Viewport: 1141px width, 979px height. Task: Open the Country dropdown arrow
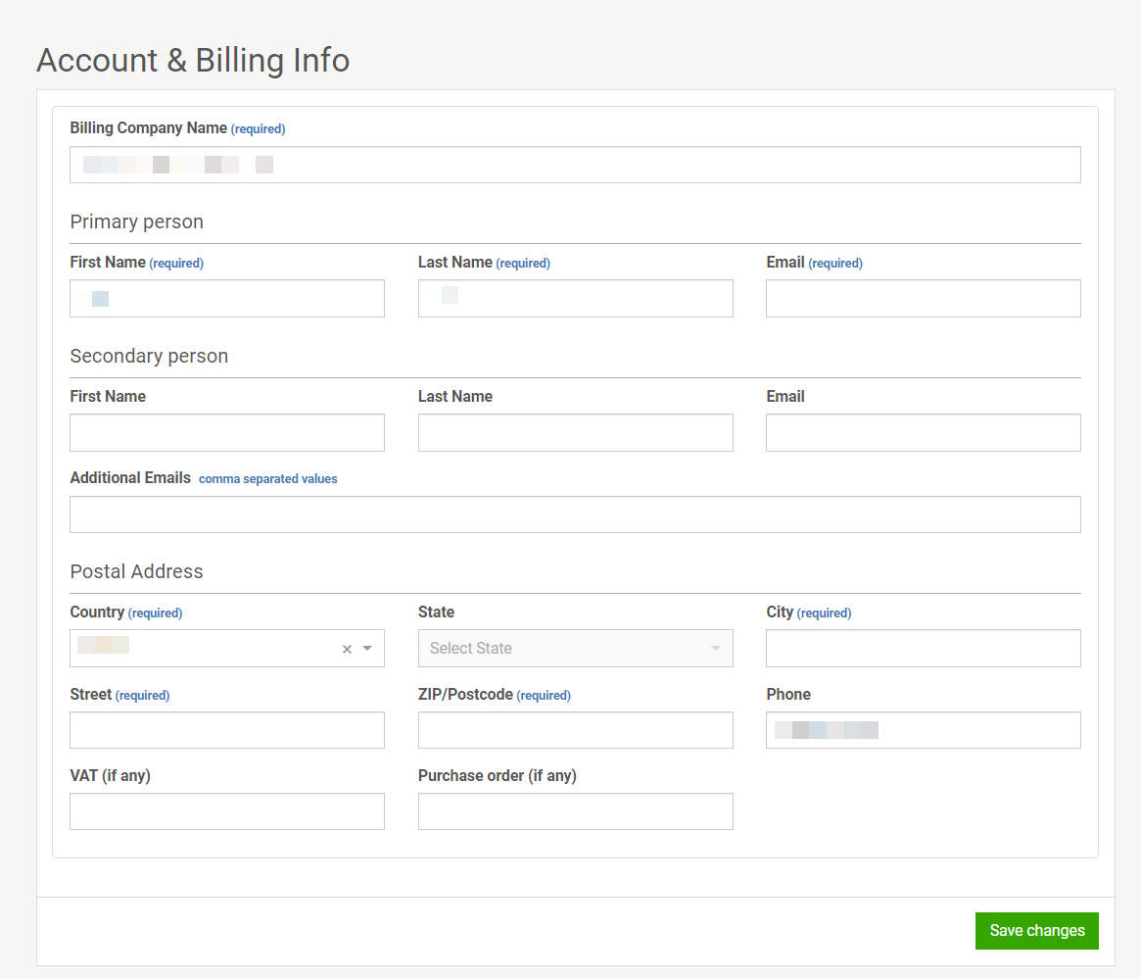(x=367, y=648)
